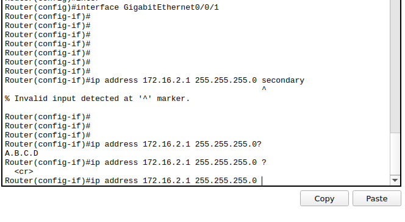Paste clipboard text using the Paste button

click(376, 198)
